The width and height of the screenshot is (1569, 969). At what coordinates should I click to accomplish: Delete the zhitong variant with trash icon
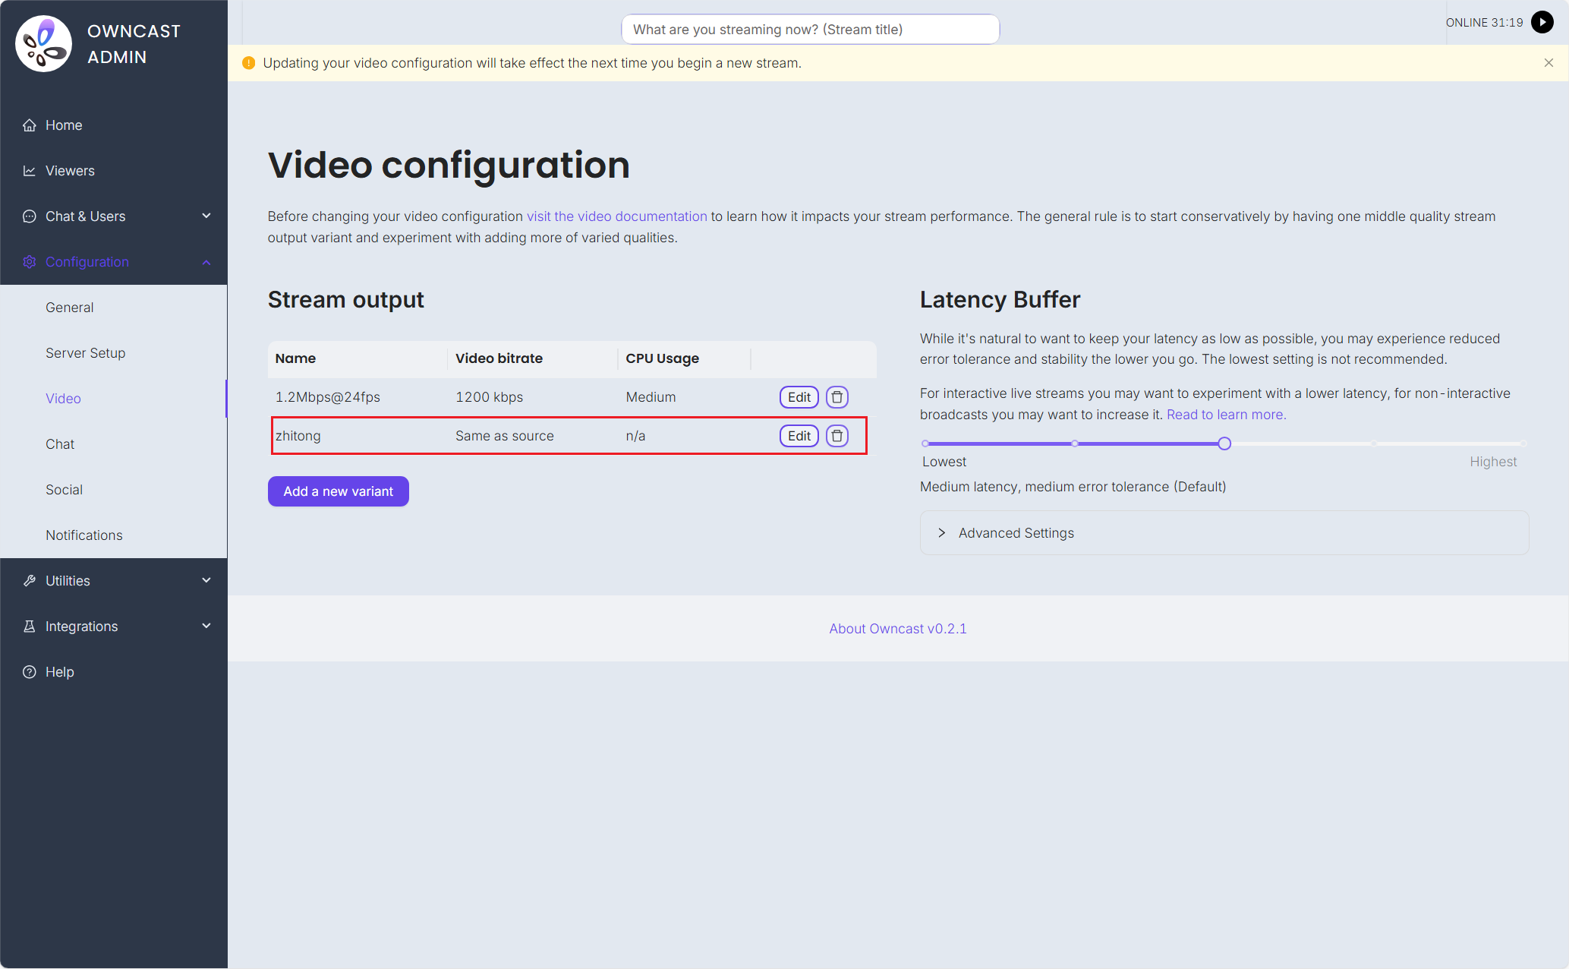click(x=837, y=436)
